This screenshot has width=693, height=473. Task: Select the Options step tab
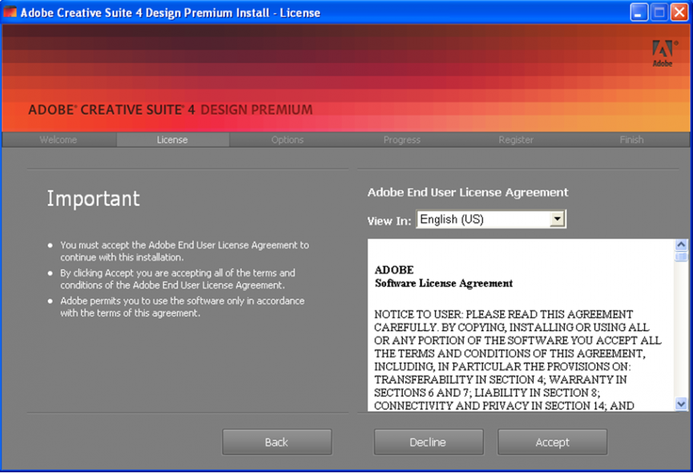(287, 139)
